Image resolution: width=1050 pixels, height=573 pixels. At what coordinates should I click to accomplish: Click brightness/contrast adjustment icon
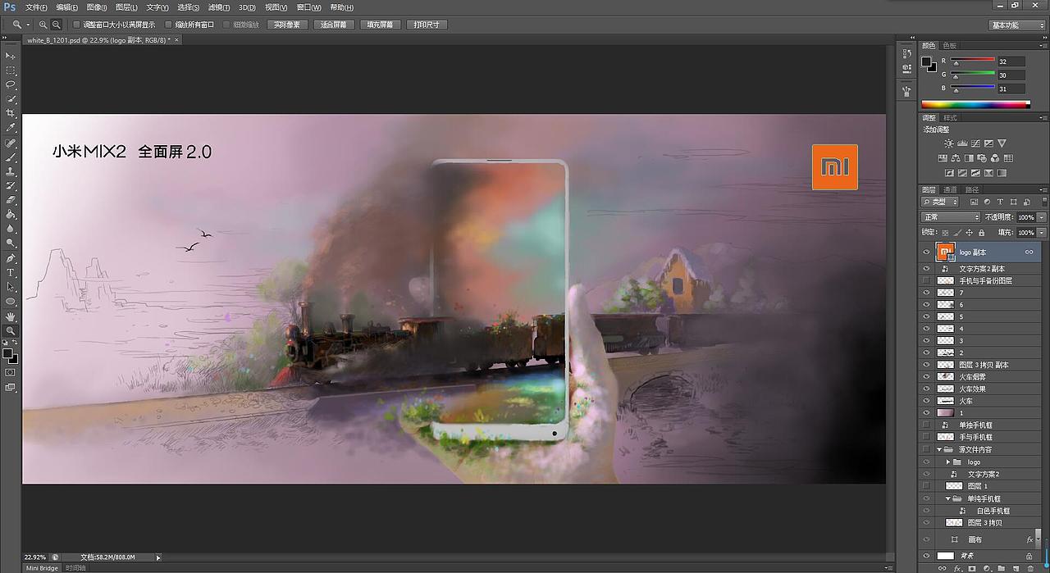click(949, 143)
